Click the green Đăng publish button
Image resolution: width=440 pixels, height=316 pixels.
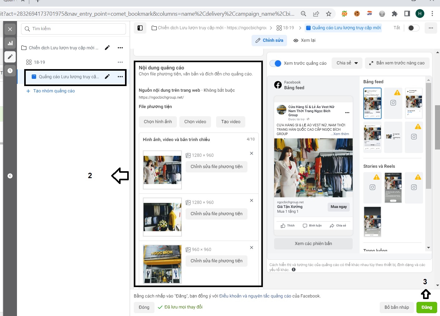pyautogui.click(x=426, y=307)
